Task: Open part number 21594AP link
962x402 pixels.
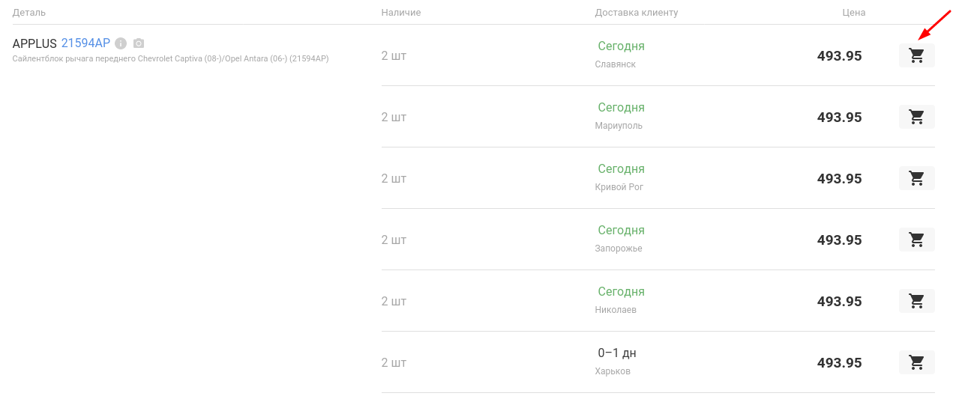Action: [85, 43]
